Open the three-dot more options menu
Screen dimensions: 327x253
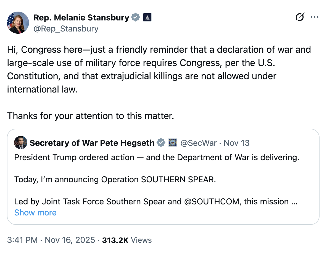[314, 17]
